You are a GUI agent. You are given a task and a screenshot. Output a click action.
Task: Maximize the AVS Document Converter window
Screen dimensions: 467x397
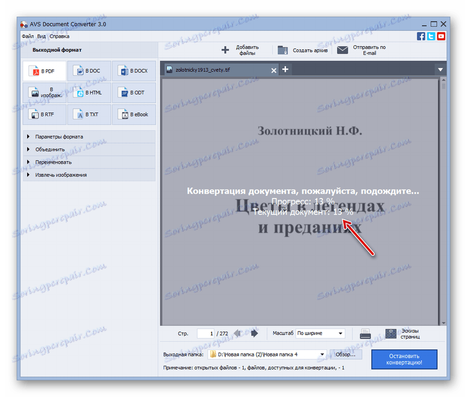tap(434, 24)
